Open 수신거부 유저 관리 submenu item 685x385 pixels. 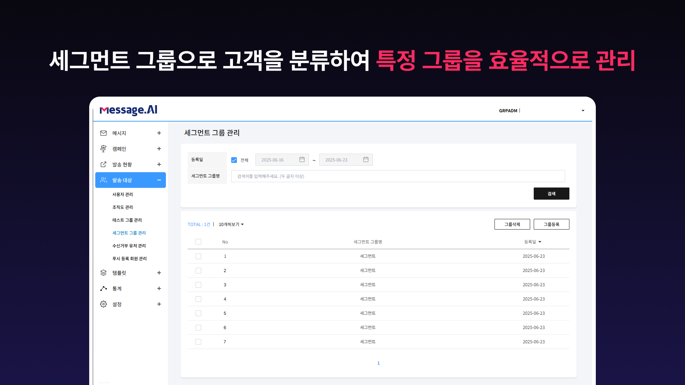click(129, 246)
